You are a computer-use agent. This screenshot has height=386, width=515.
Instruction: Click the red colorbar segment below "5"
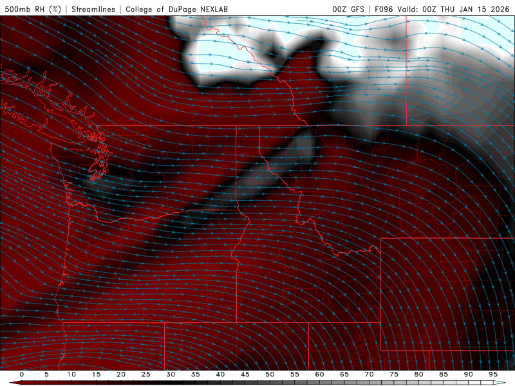tap(50, 383)
